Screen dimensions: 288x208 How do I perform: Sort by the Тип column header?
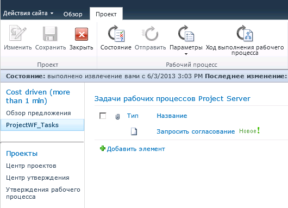click(133, 116)
